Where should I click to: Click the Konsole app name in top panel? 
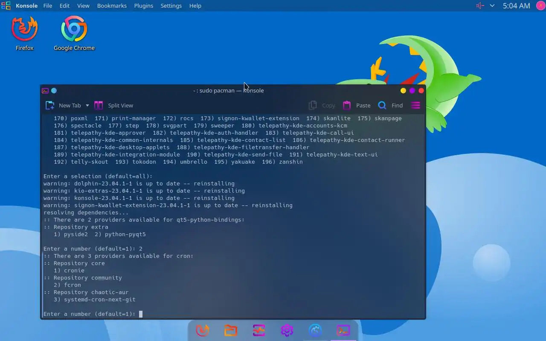(x=27, y=6)
